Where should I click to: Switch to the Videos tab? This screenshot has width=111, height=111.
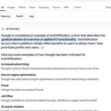pos(22,7)
